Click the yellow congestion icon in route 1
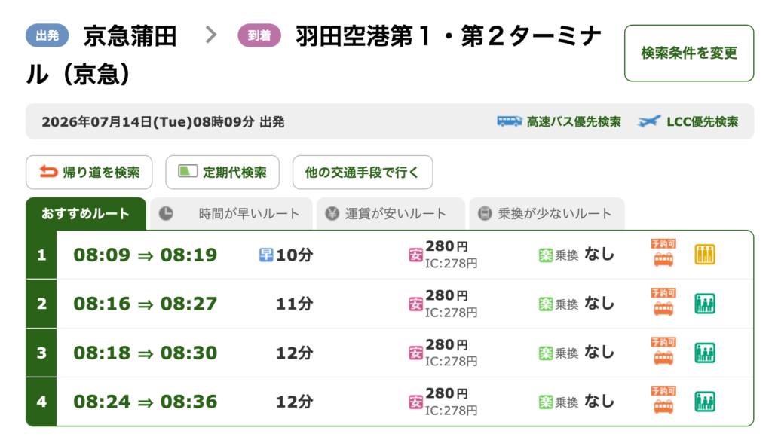The width and height of the screenshot is (772, 437). (x=705, y=255)
